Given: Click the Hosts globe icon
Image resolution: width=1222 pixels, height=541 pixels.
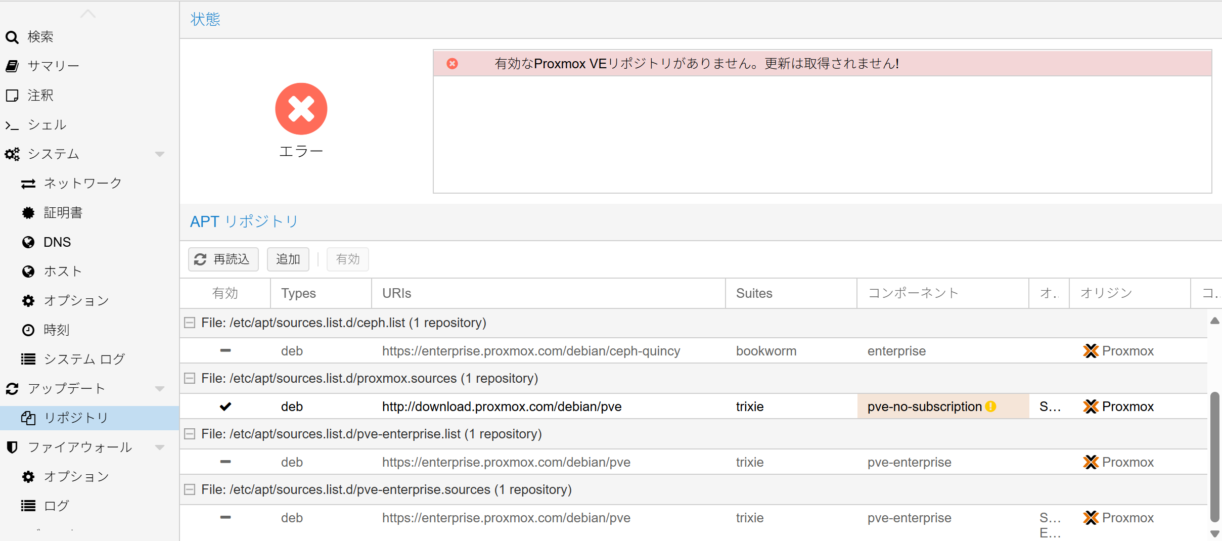Looking at the screenshot, I should [28, 272].
